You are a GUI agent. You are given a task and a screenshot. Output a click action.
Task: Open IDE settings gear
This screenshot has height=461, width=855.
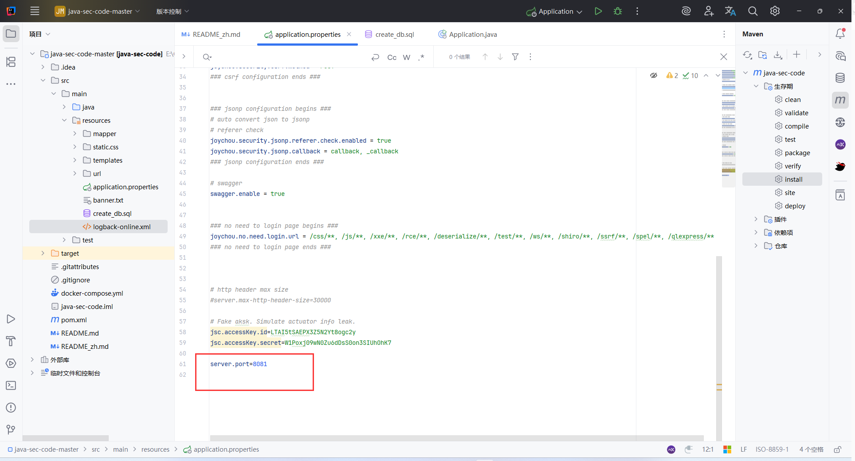(x=775, y=11)
